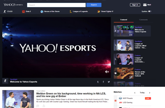Viewport: 165px width, 108px height.
Task: Focus the search input field
Action: click(56, 5)
